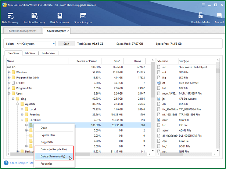Open the Data Recovery tool
The width and height of the screenshot is (226, 169).
10,18
